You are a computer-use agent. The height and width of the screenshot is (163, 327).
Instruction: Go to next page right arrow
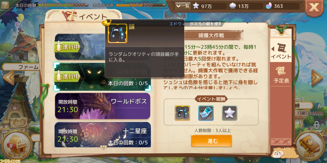pos(317,77)
